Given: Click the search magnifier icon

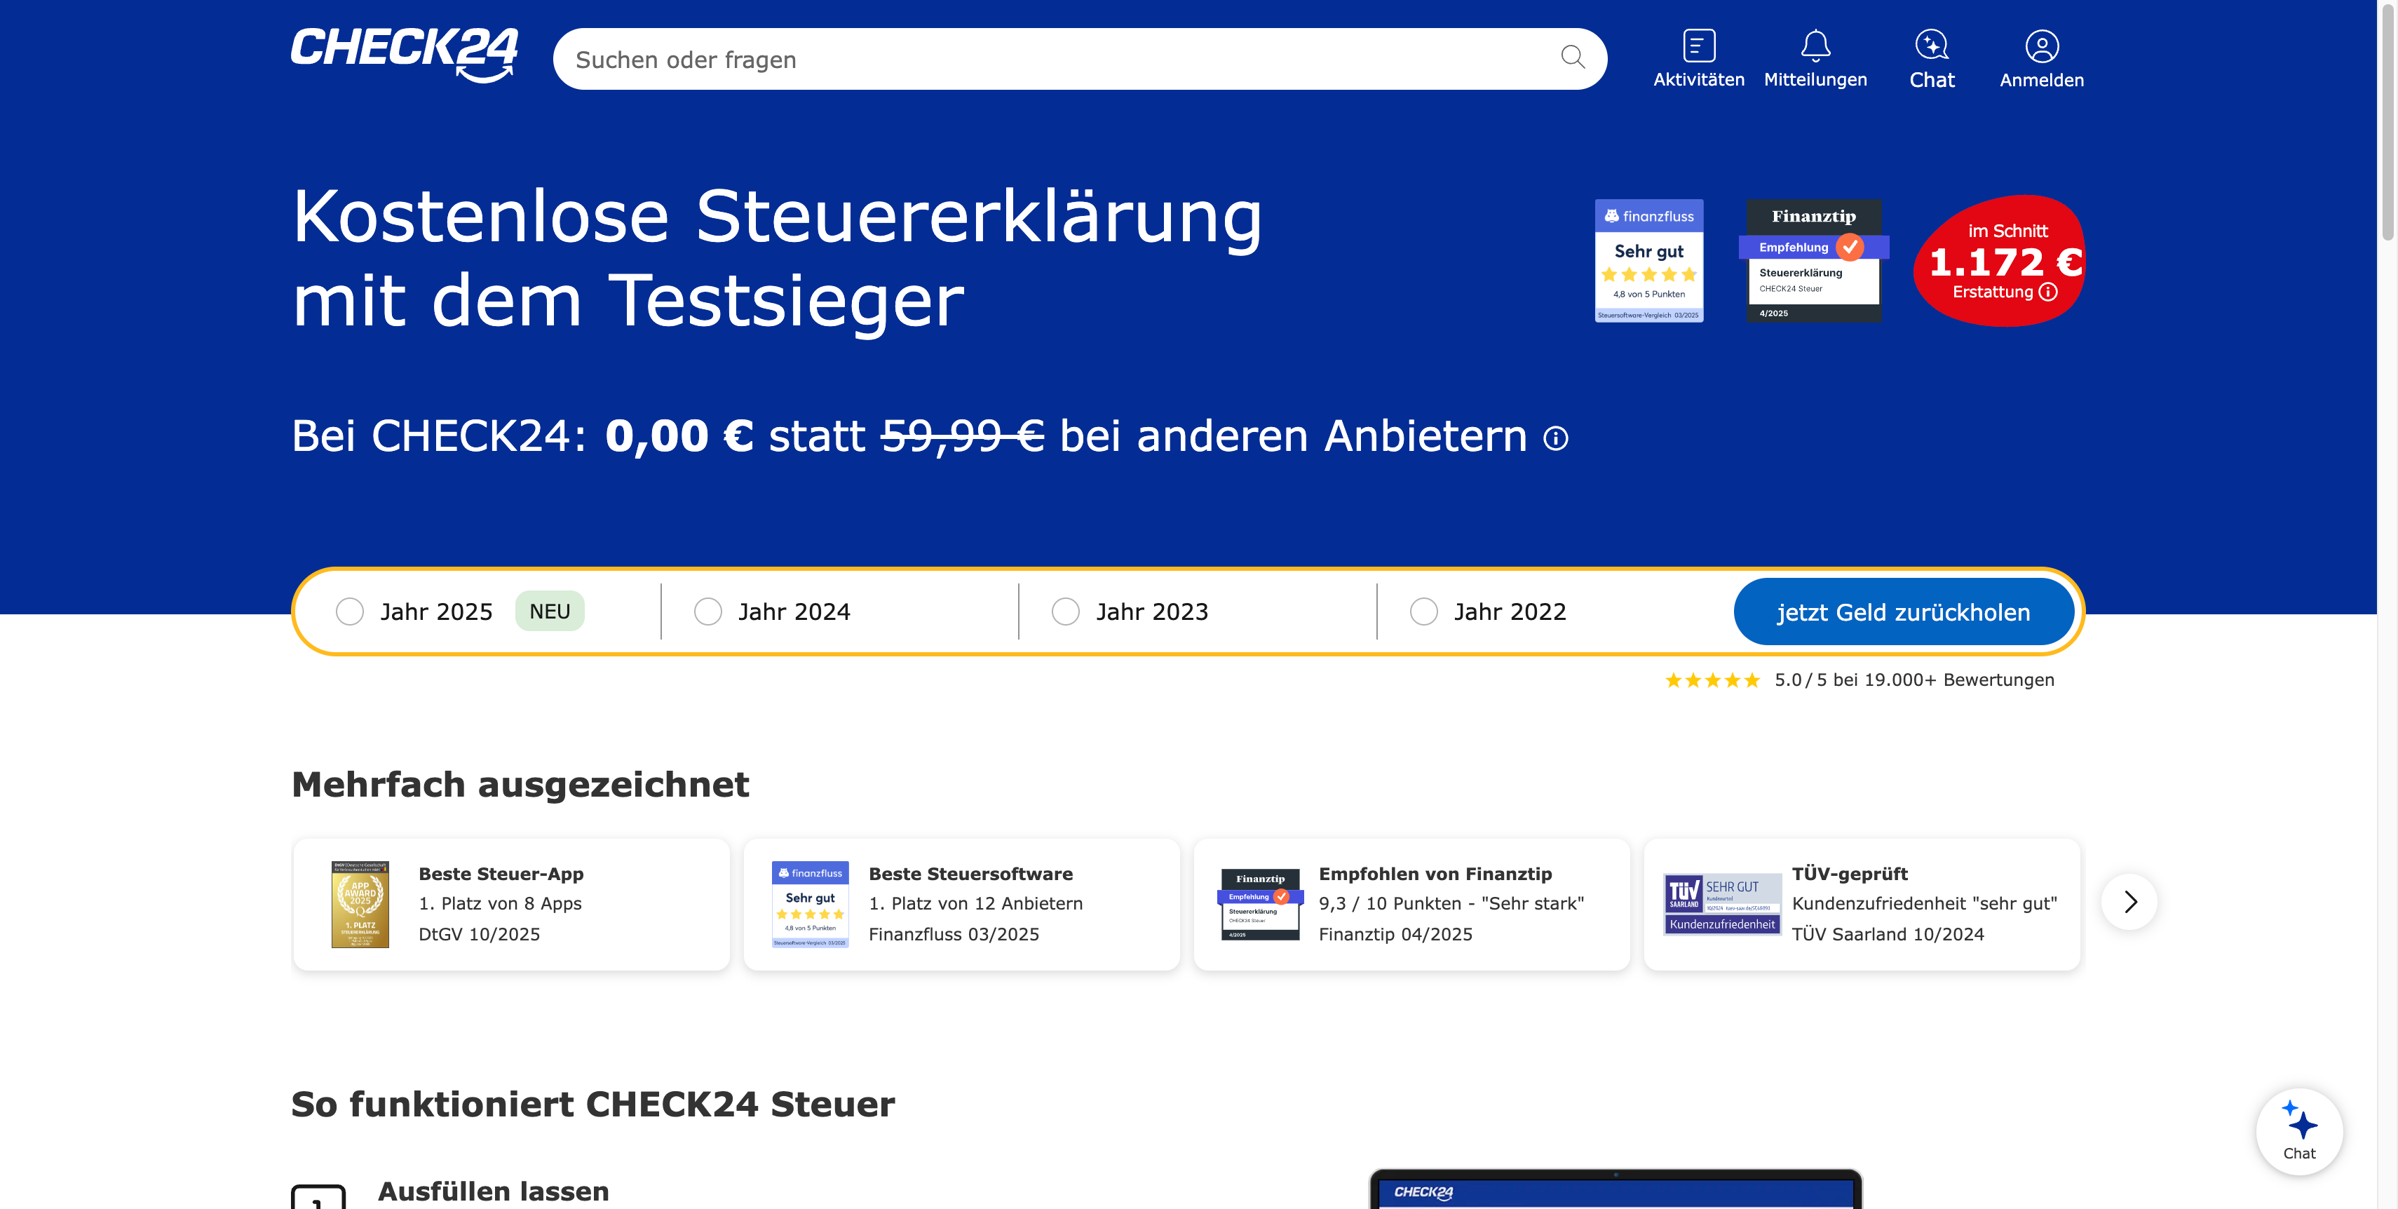Looking at the screenshot, I should (1573, 58).
